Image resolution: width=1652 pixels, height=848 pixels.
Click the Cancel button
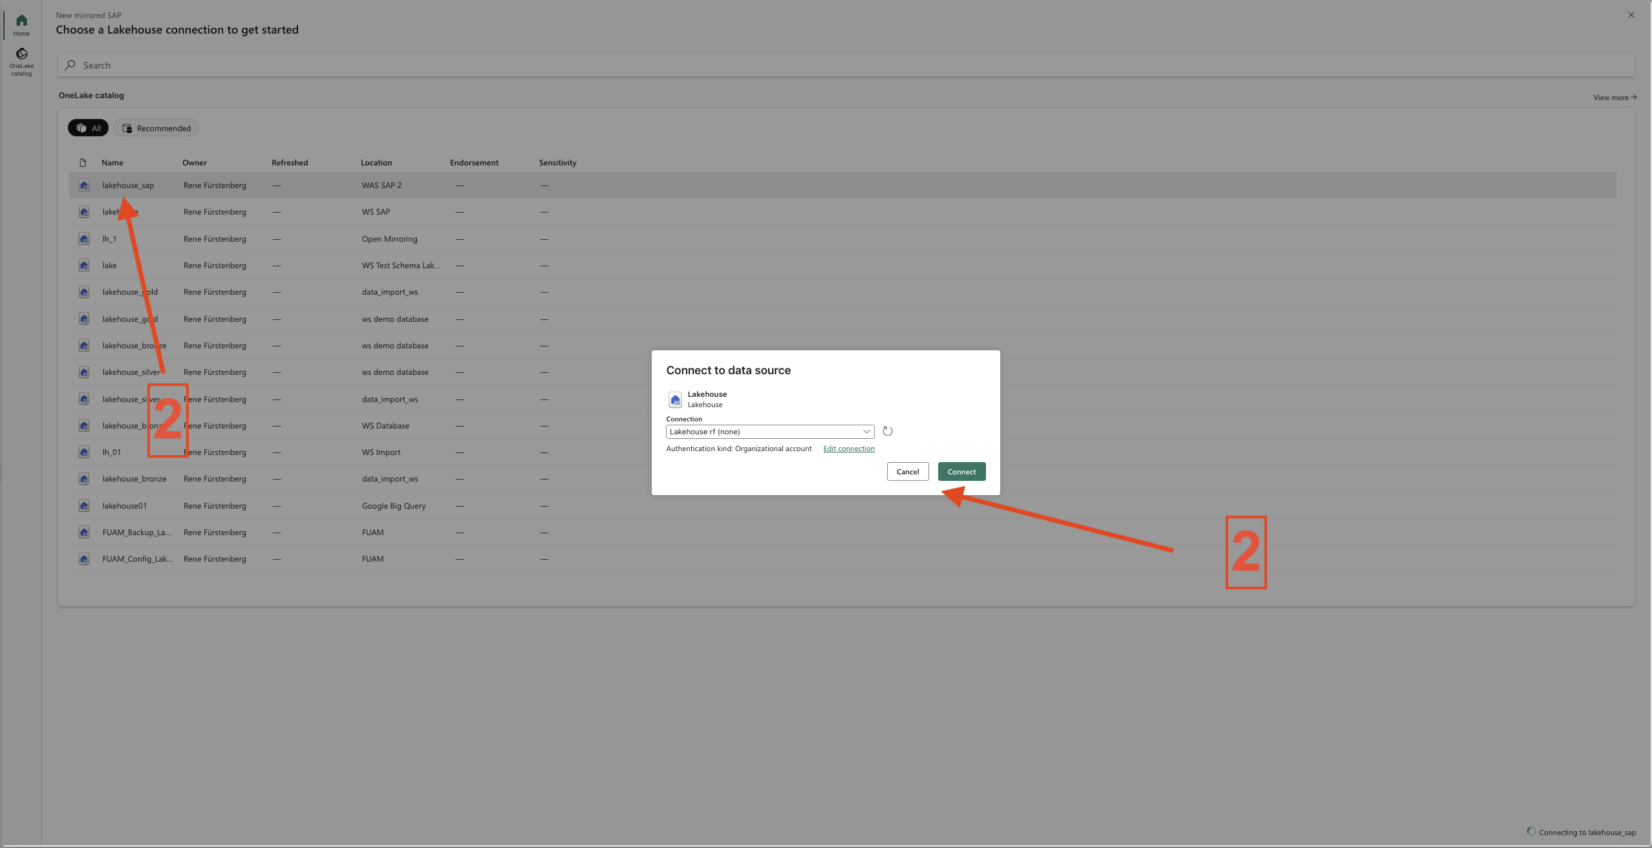[907, 472]
